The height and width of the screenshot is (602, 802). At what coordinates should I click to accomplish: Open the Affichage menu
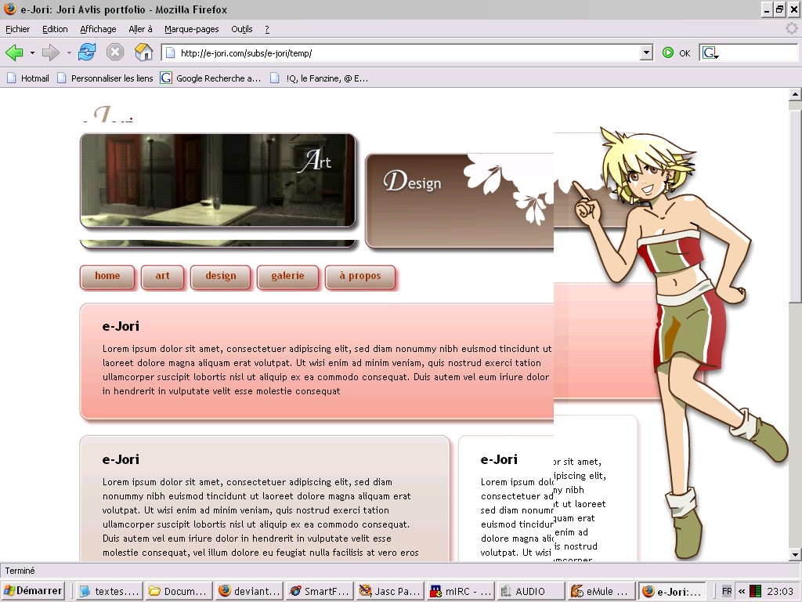pyautogui.click(x=98, y=29)
